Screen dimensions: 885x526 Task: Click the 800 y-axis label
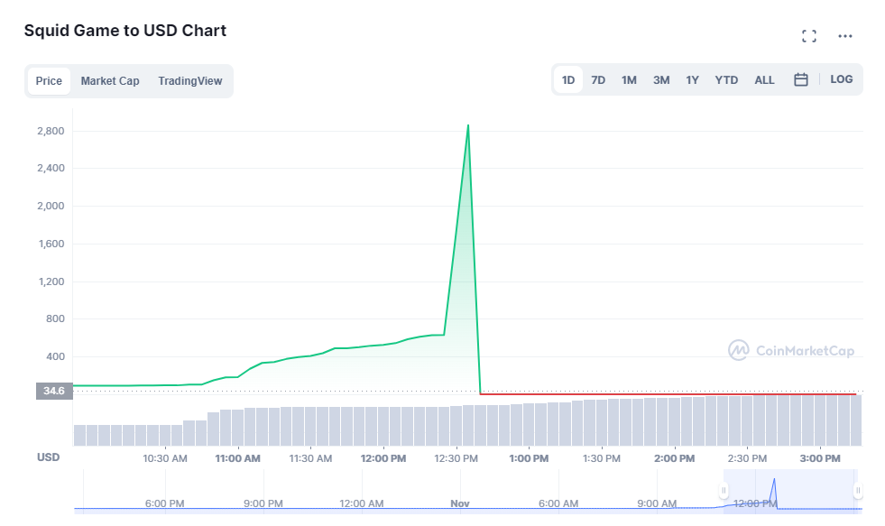pos(55,318)
